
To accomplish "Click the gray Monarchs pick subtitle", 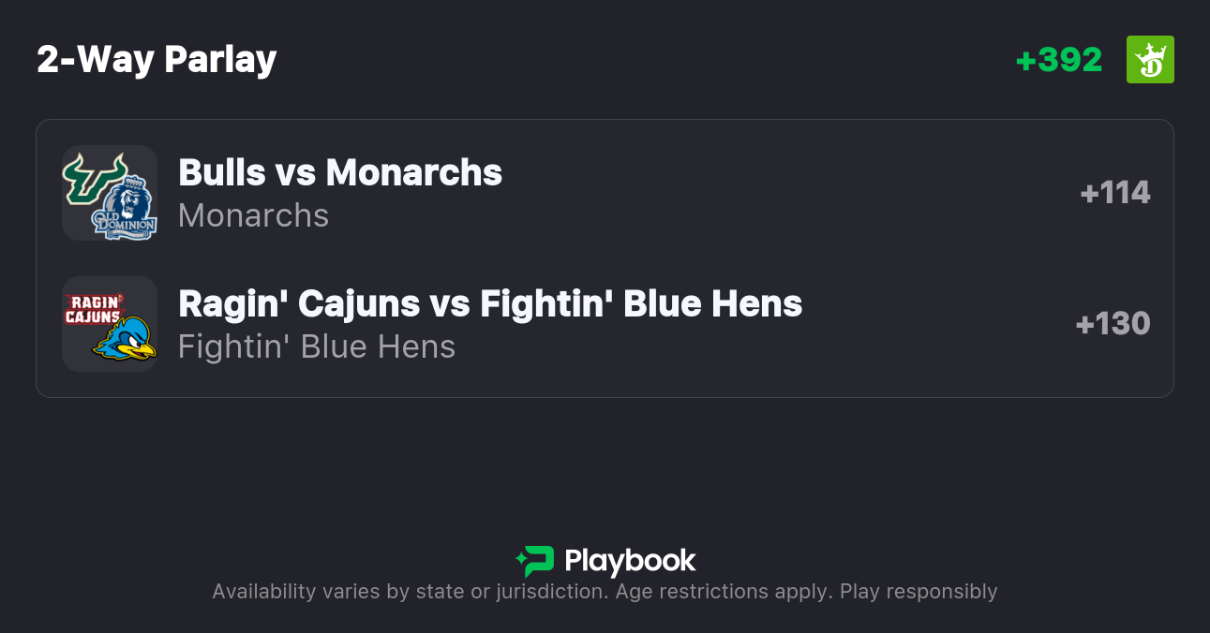I will click(x=253, y=215).
